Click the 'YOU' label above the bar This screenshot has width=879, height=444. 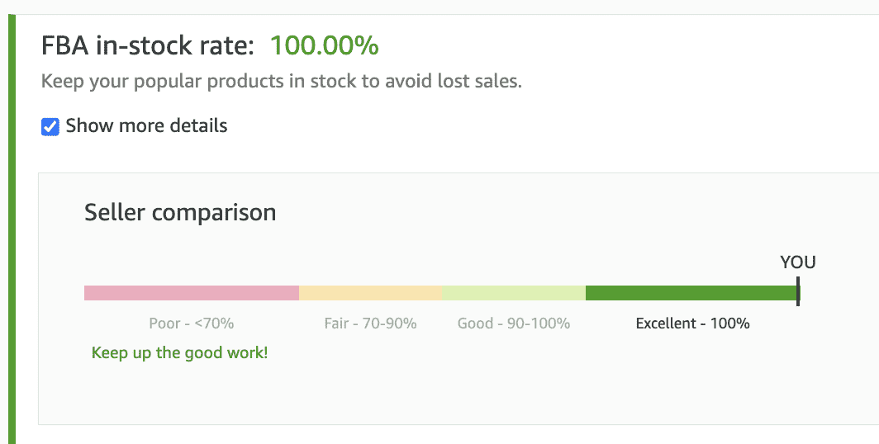coord(797,262)
